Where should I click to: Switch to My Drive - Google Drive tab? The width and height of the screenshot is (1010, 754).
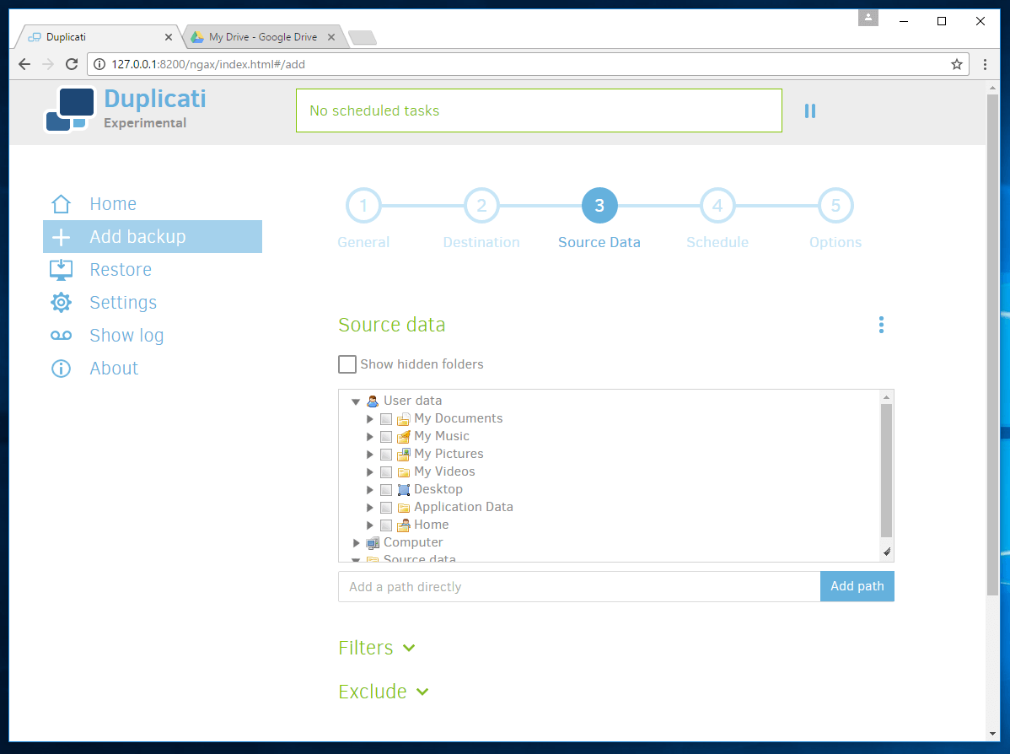(x=261, y=37)
